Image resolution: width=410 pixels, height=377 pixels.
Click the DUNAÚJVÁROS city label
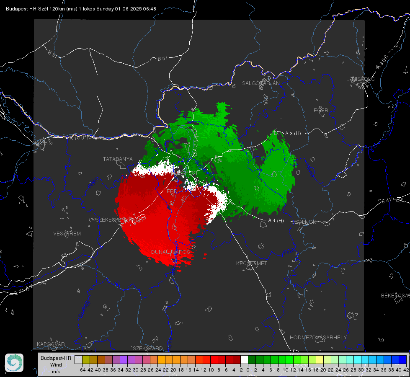pos(170,252)
